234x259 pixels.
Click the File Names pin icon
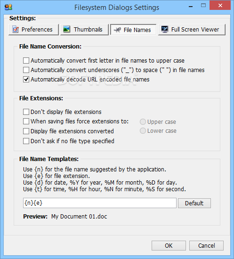tap(117, 30)
